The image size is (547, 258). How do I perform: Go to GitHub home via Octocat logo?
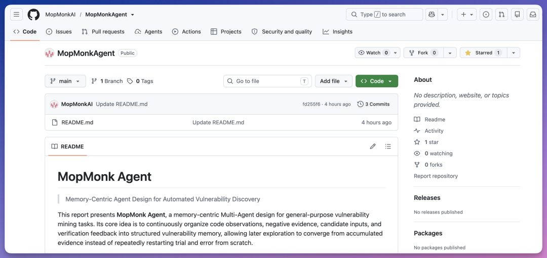[x=33, y=15]
